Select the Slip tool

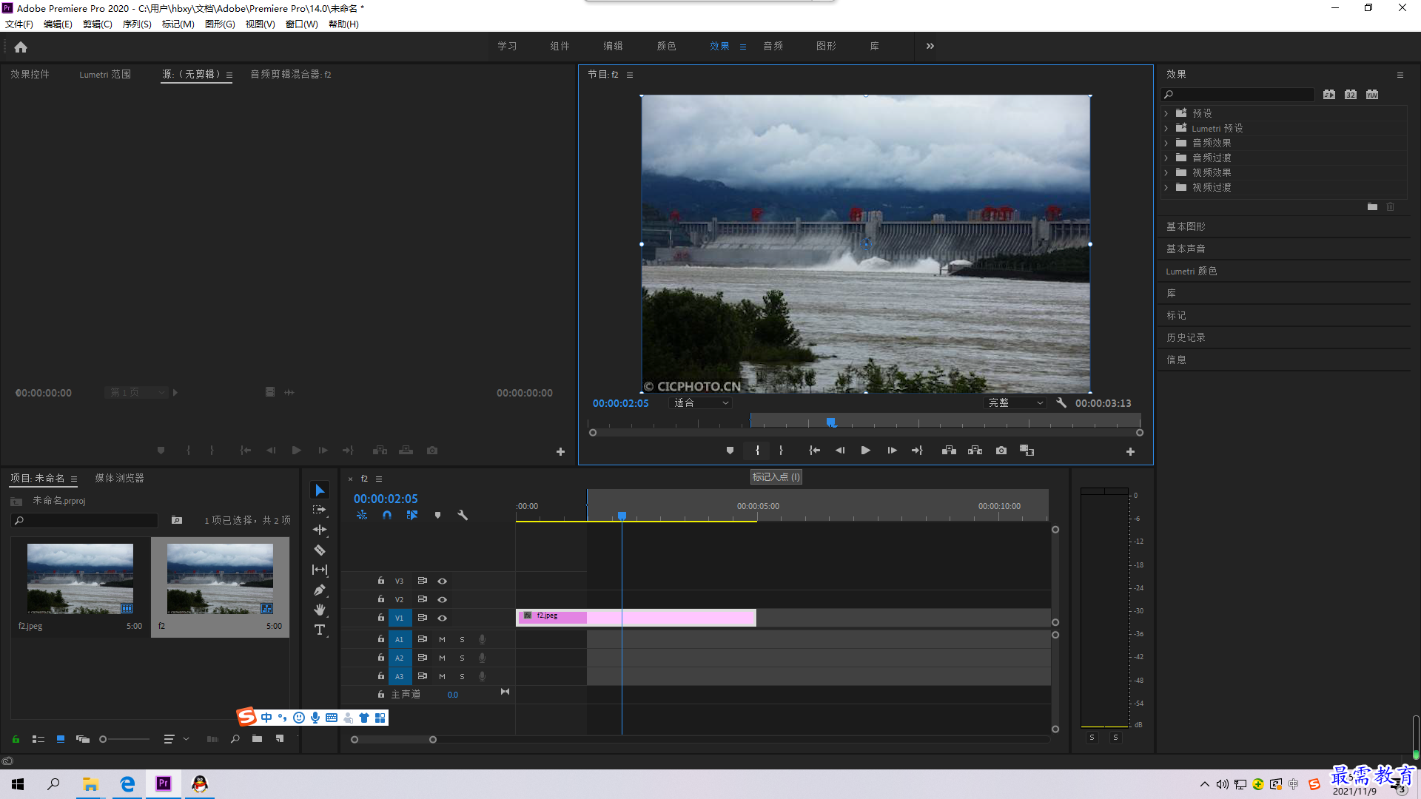(x=320, y=570)
